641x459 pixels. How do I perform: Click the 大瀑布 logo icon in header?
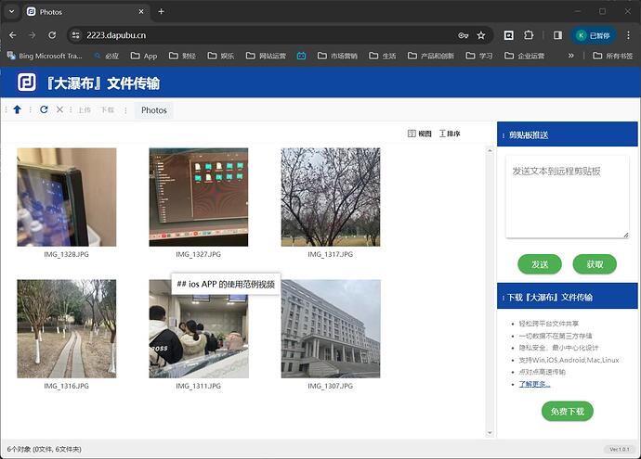click(x=27, y=83)
